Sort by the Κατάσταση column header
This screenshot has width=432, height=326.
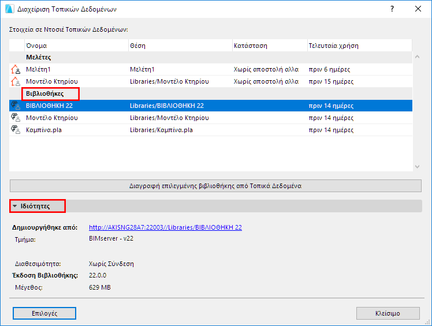point(270,46)
